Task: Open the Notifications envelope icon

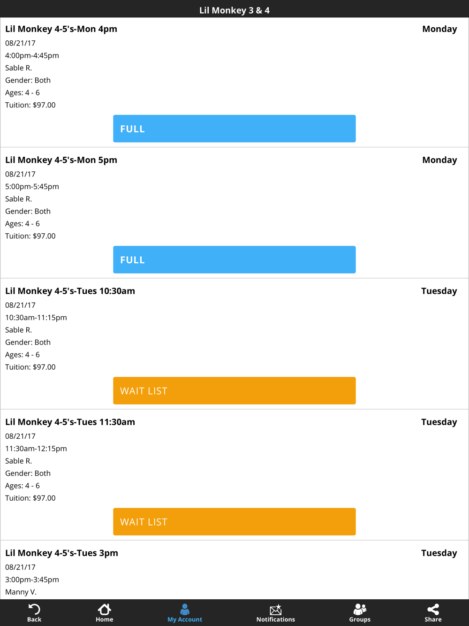Action: [x=276, y=609]
